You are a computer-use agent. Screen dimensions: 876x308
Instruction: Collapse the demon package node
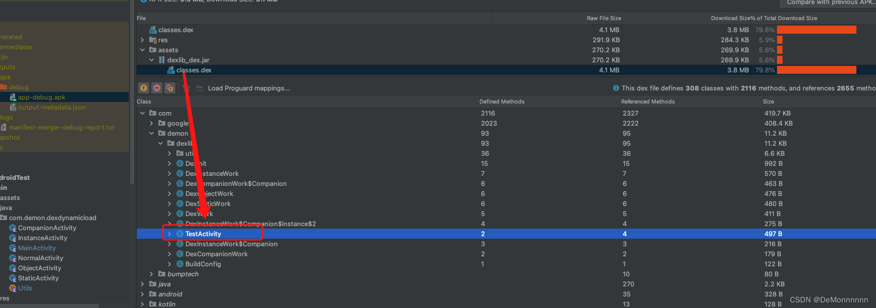(x=151, y=134)
